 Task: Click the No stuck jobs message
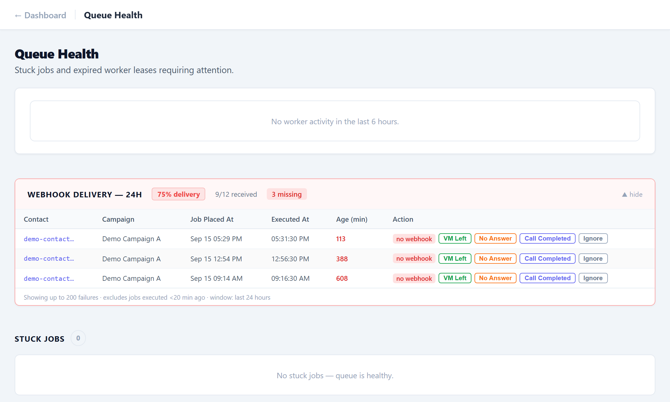pyautogui.click(x=335, y=376)
